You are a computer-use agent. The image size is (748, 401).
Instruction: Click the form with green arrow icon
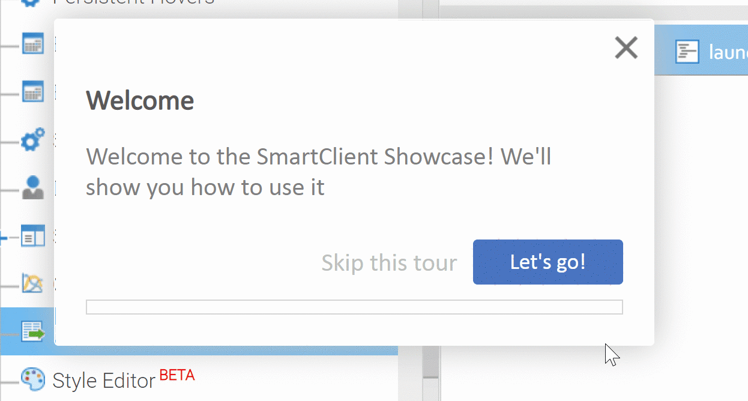click(32, 331)
